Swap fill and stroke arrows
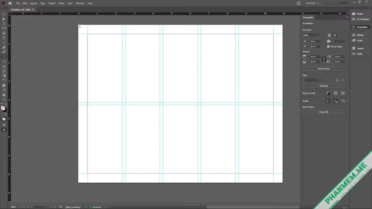The height and width of the screenshot is (209, 372). click(x=5, y=104)
